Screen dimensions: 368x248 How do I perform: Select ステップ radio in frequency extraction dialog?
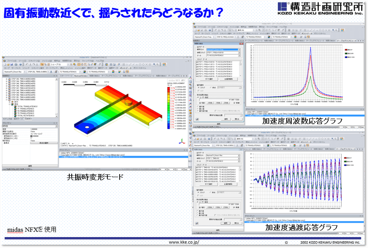coord(198,88)
